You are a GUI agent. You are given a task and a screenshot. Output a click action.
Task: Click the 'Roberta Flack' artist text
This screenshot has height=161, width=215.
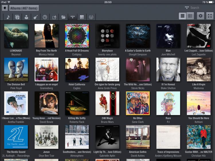coord(77,122)
